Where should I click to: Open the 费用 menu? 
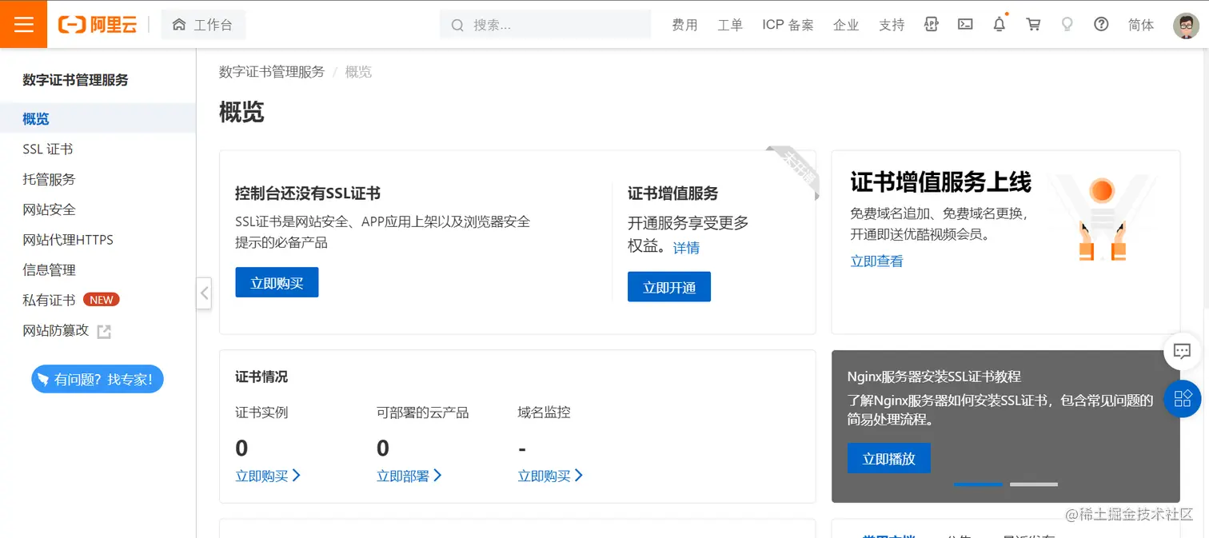pos(684,25)
